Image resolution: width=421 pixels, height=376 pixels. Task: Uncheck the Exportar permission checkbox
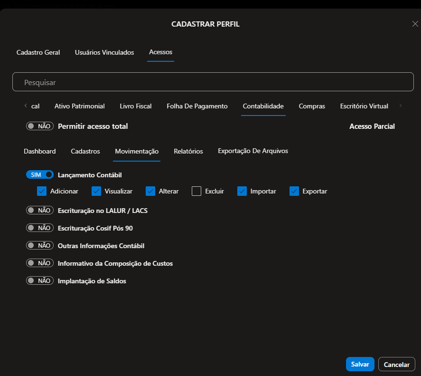click(x=294, y=191)
